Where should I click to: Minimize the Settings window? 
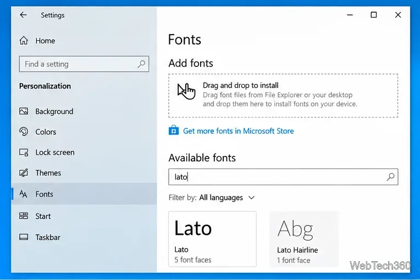point(350,15)
